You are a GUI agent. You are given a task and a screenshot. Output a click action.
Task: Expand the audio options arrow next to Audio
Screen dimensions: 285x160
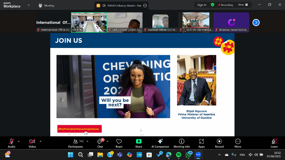point(19,141)
